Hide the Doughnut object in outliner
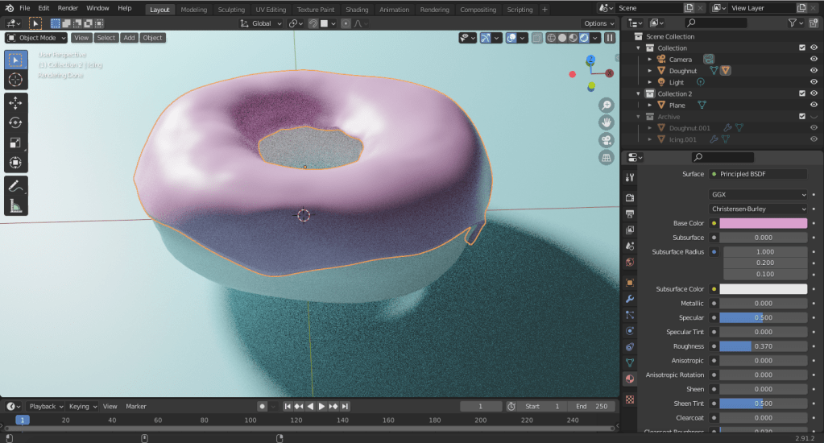824x443 pixels. (814, 71)
